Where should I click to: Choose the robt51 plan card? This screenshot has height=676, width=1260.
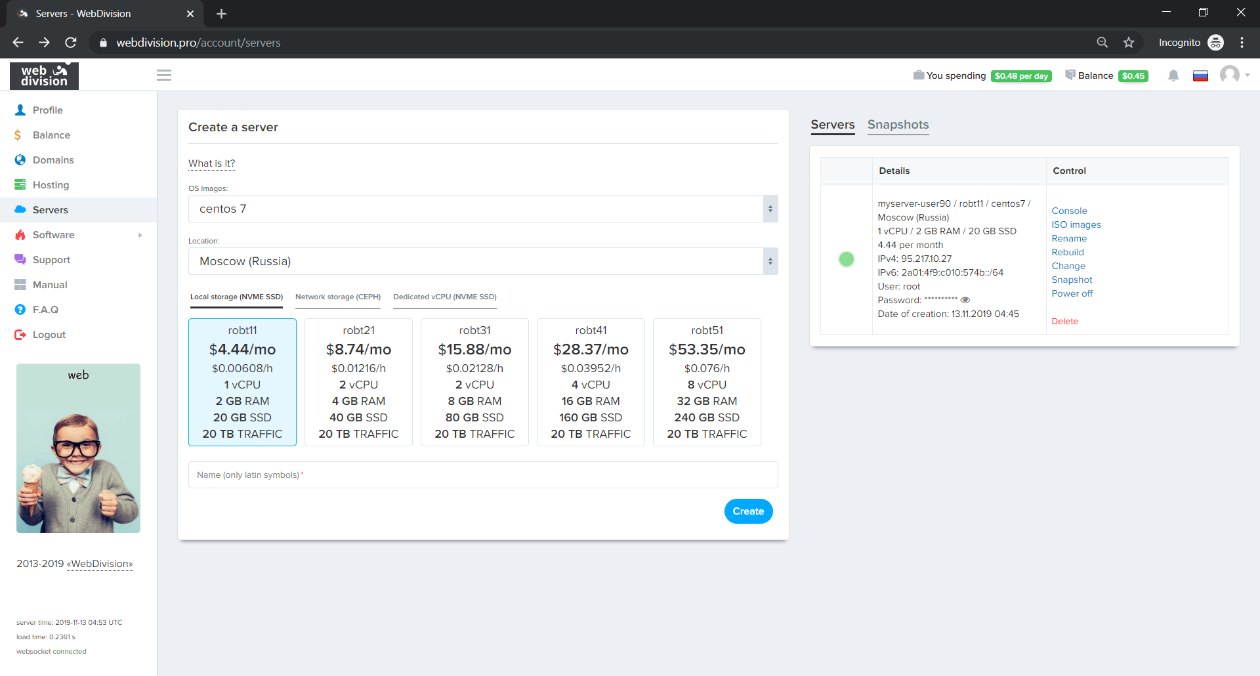707,382
